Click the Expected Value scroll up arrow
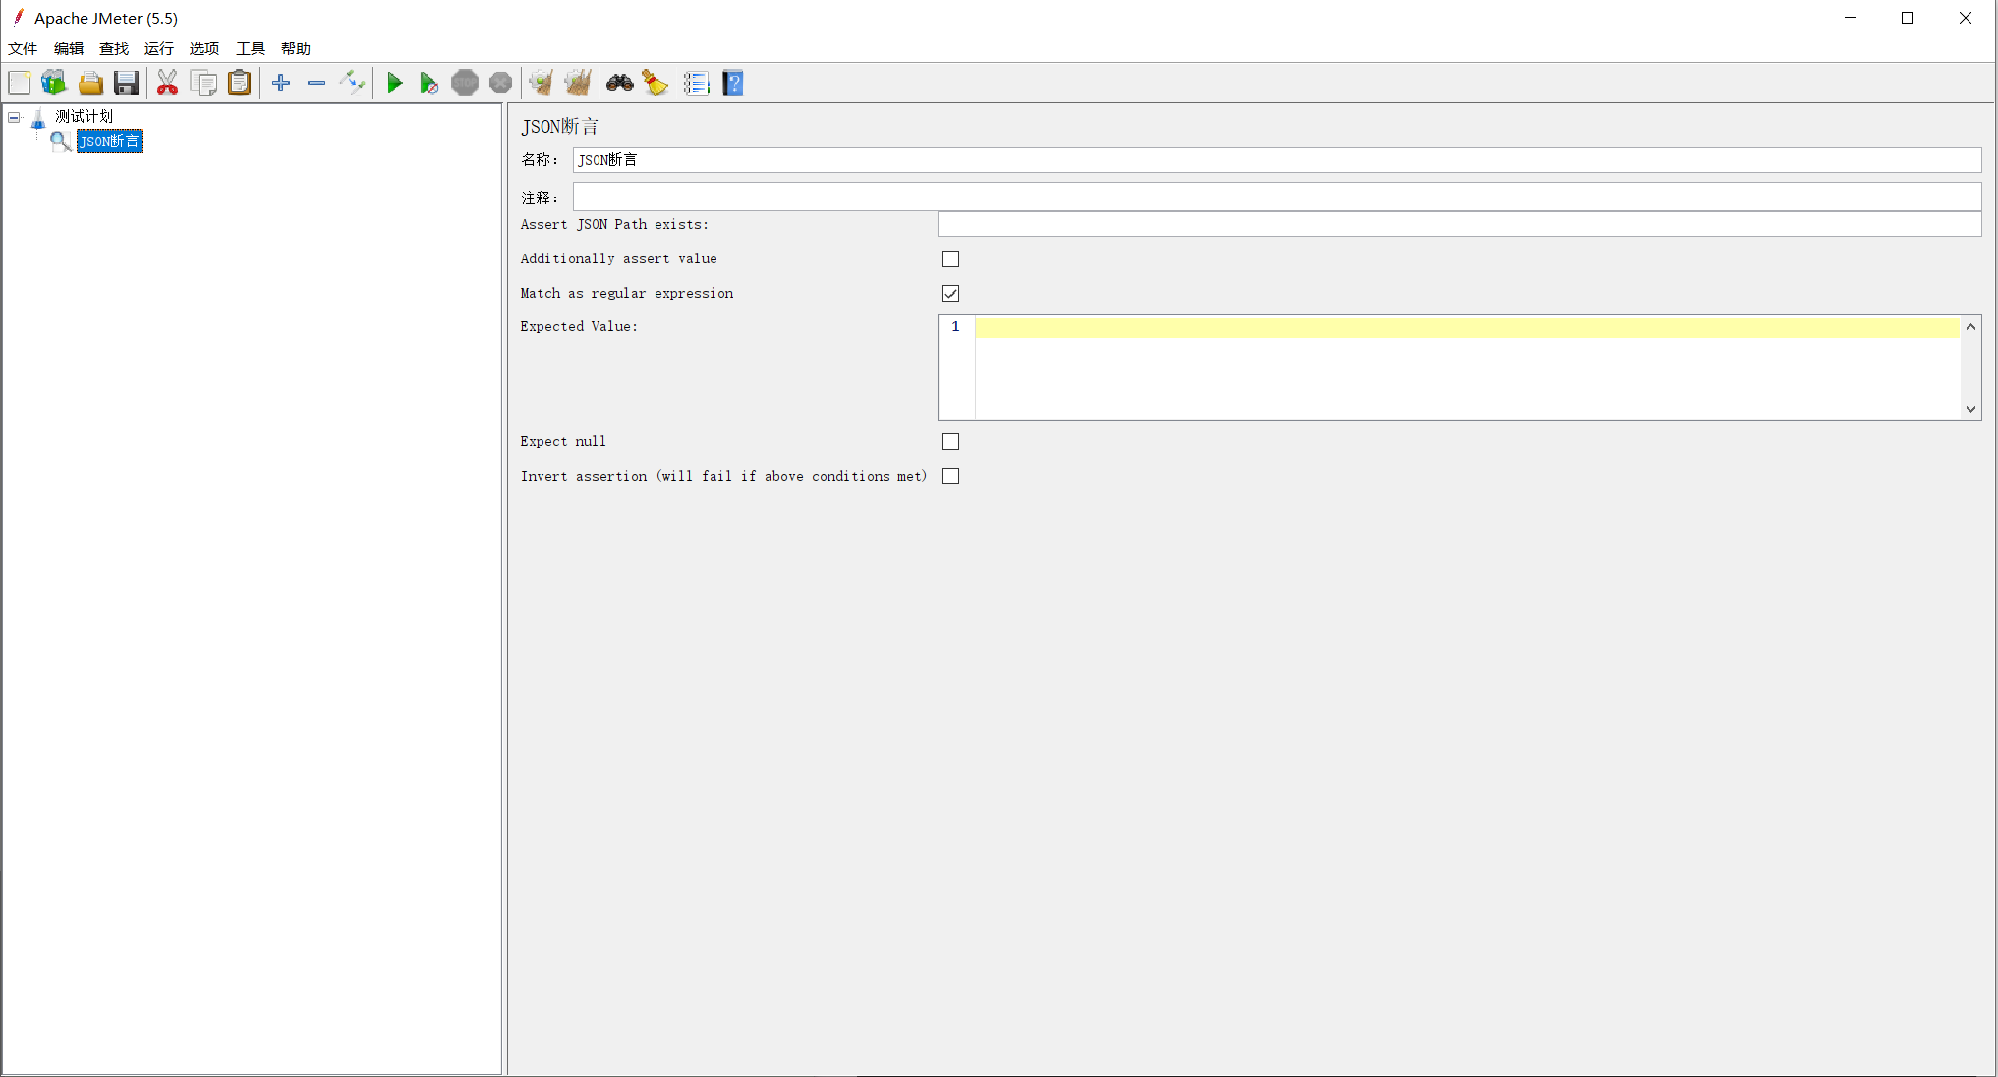Image resolution: width=1998 pixels, height=1077 pixels. 1970,327
